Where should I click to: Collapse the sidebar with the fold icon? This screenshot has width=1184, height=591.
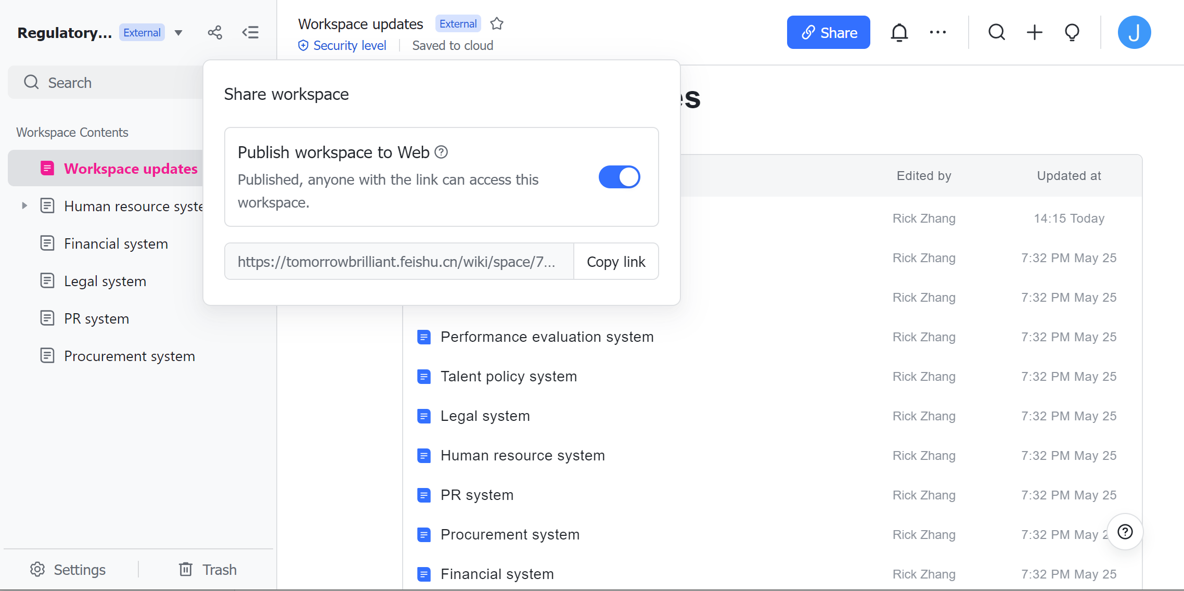(250, 33)
